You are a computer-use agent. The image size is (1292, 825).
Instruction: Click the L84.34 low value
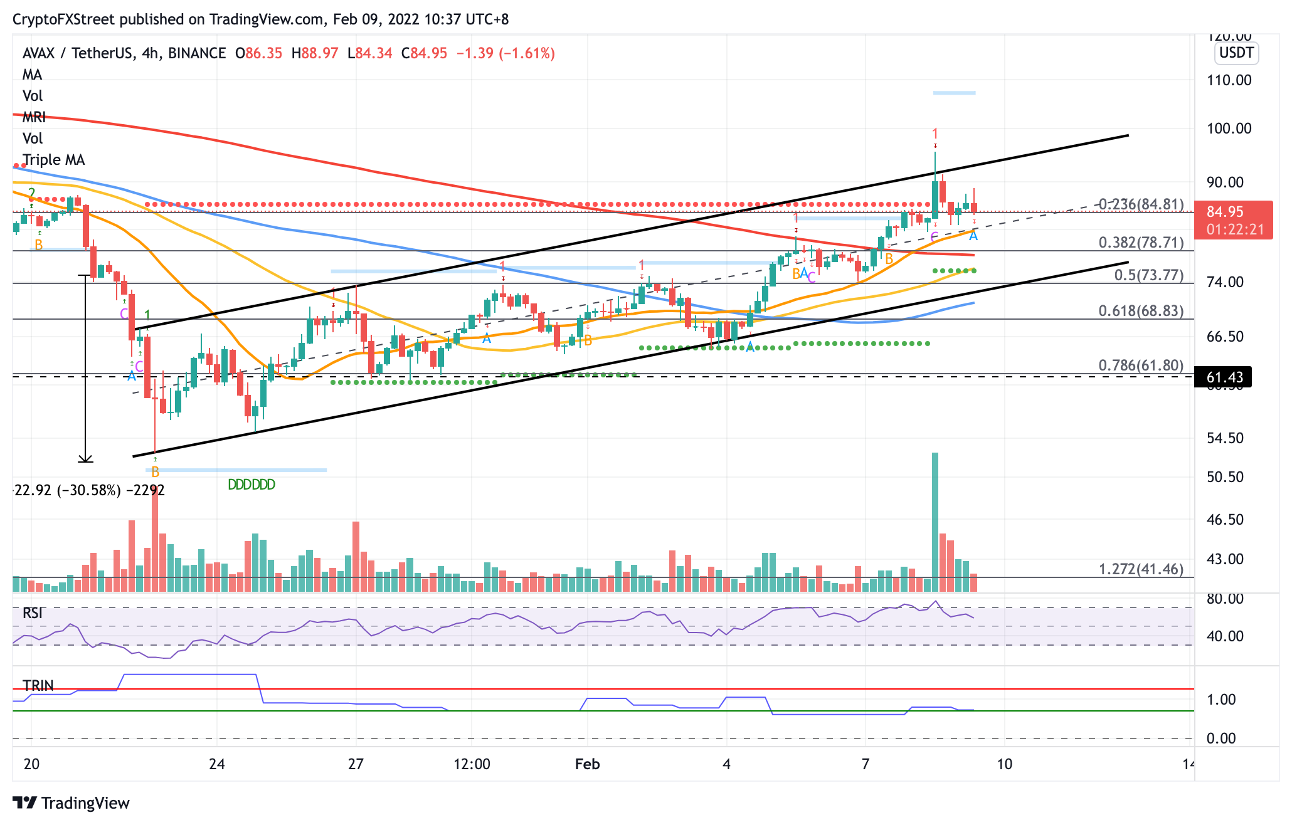[370, 53]
